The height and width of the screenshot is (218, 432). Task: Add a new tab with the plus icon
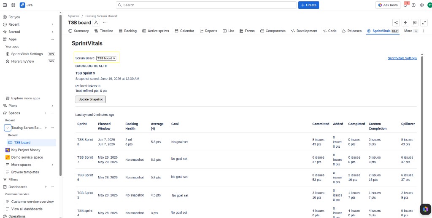424,31
